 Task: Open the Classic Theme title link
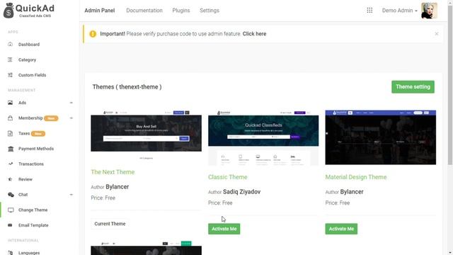pos(228,177)
